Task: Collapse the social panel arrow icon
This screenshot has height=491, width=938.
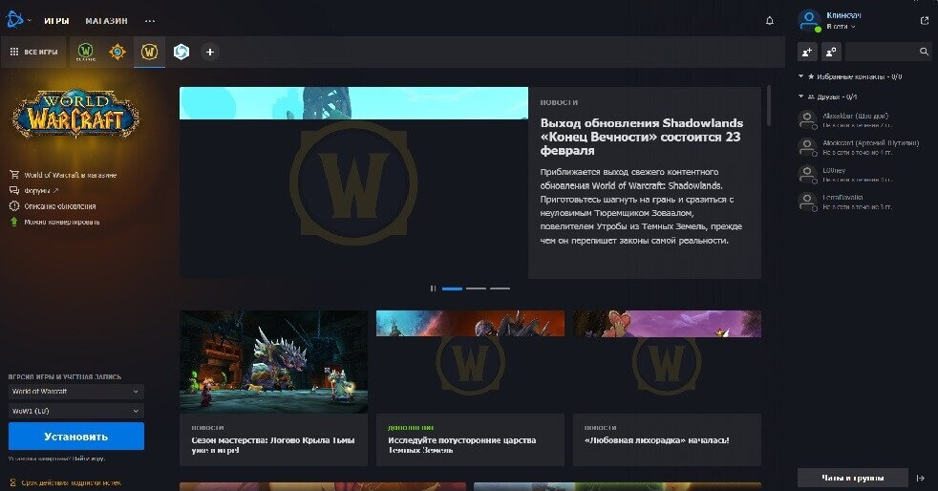Action: point(921,478)
